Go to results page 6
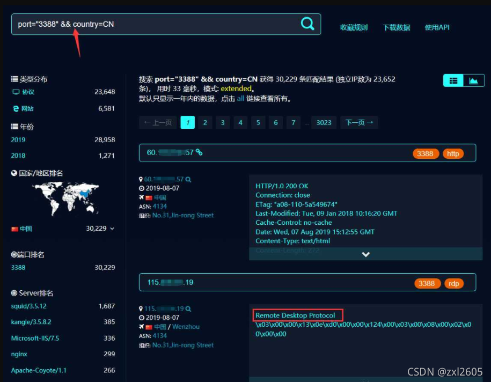This screenshot has height=382, width=491. tap(276, 122)
